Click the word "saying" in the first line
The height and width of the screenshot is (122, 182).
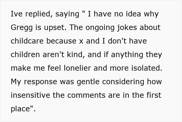tap(67, 14)
